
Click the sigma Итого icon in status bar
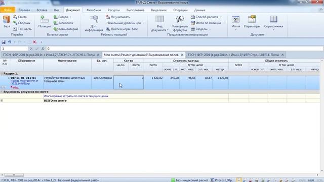coord(212,180)
